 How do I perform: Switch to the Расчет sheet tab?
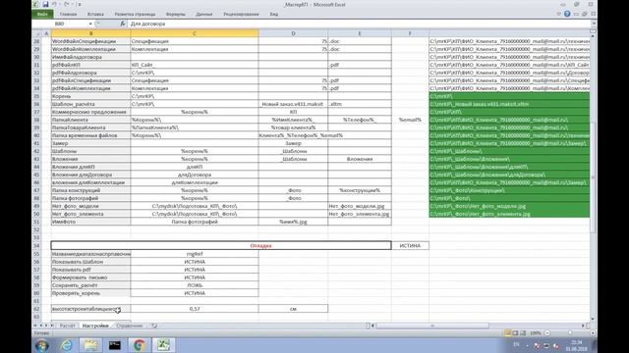coord(68,326)
